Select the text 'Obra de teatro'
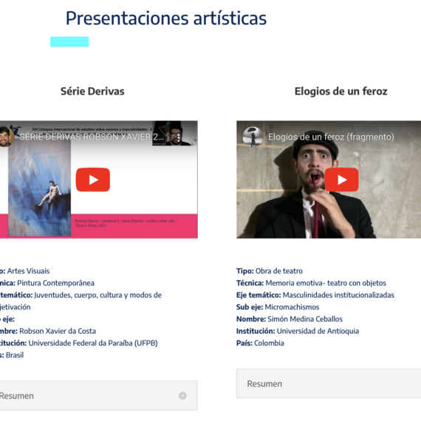The width and height of the screenshot is (421, 421). pos(279,271)
